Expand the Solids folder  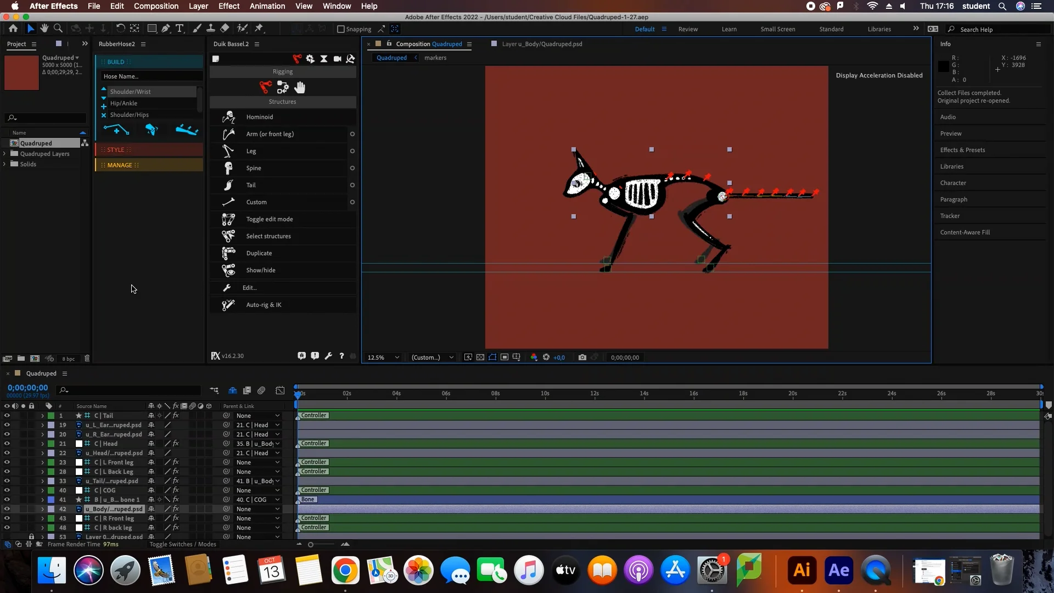click(4, 164)
